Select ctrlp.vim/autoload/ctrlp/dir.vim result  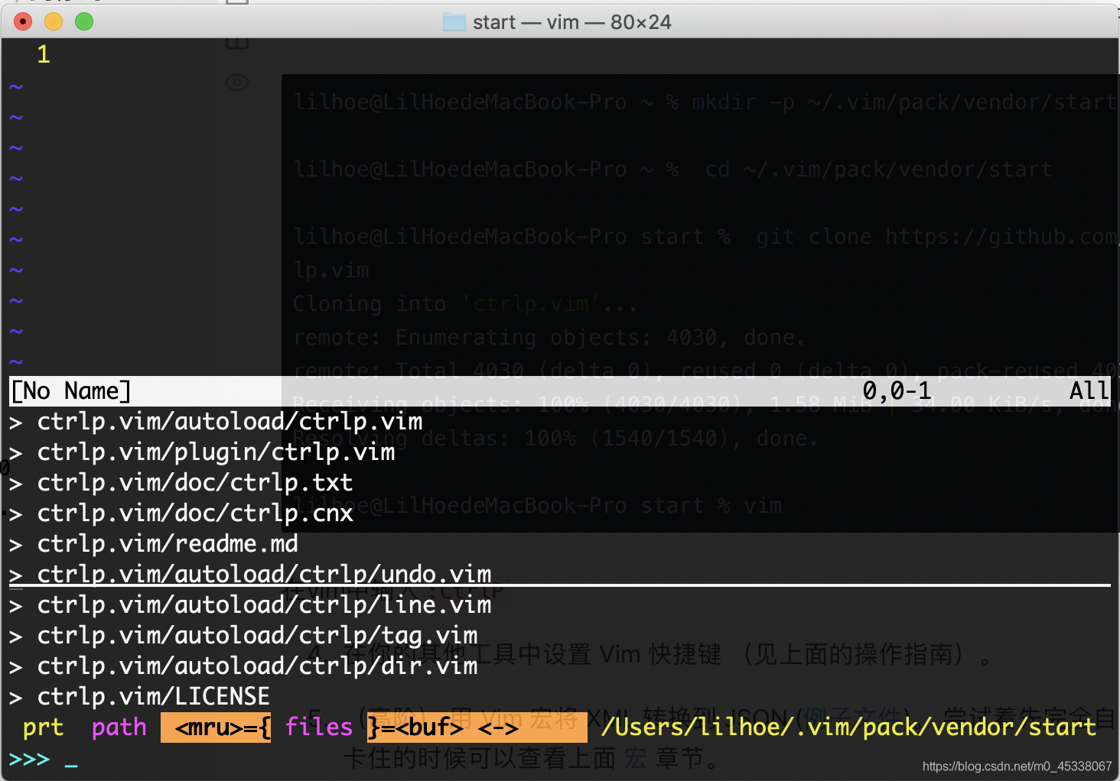click(x=257, y=666)
